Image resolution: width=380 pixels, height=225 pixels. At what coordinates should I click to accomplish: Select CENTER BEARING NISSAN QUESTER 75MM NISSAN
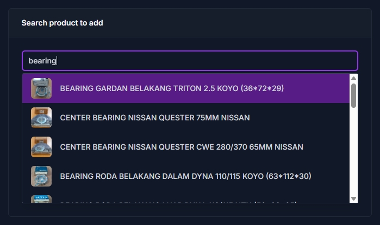click(186, 118)
